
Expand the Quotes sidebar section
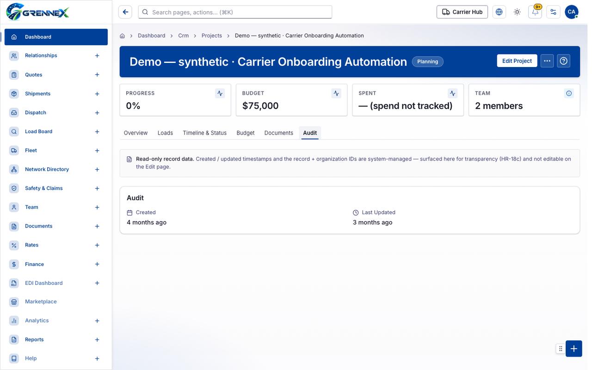(x=97, y=74)
